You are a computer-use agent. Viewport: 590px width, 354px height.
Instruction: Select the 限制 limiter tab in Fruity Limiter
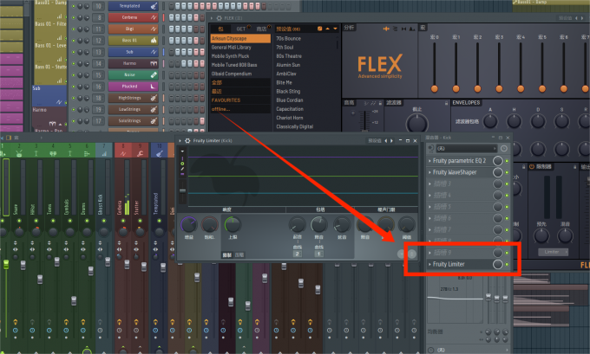click(227, 254)
